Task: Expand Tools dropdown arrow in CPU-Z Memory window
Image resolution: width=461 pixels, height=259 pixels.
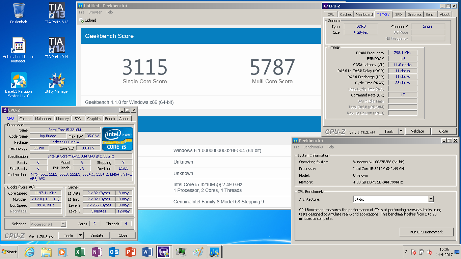Action: click(x=401, y=131)
